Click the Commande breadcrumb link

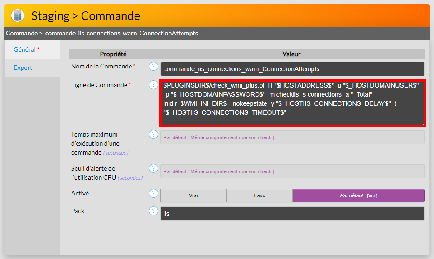pyautogui.click(x=21, y=34)
